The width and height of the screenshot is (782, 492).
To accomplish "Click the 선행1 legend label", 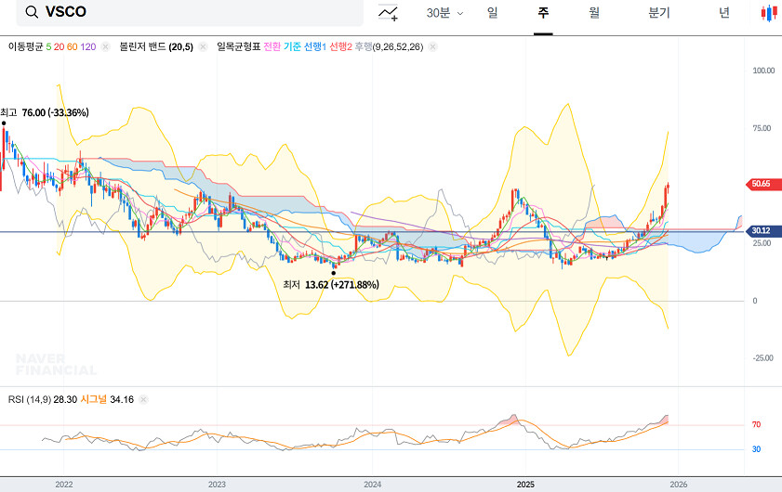I will (x=314, y=46).
